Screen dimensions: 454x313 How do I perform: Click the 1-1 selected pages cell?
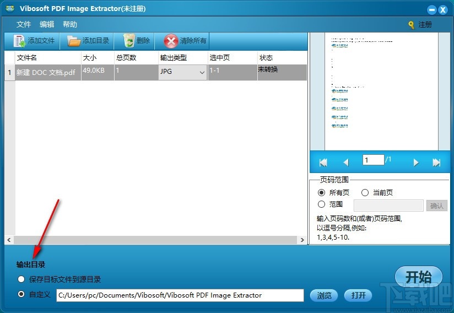pos(233,72)
